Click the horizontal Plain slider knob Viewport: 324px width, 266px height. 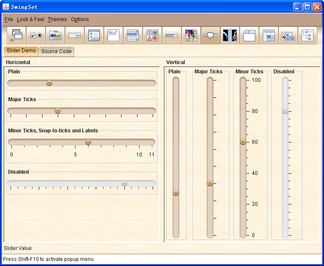click(49, 83)
